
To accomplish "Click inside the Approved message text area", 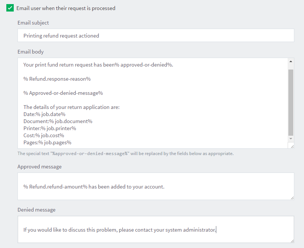I will click(155, 187).
